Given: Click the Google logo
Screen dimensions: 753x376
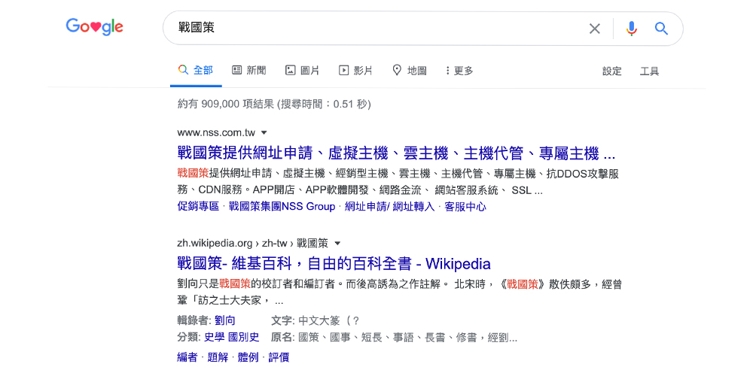Looking at the screenshot, I should [x=95, y=27].
